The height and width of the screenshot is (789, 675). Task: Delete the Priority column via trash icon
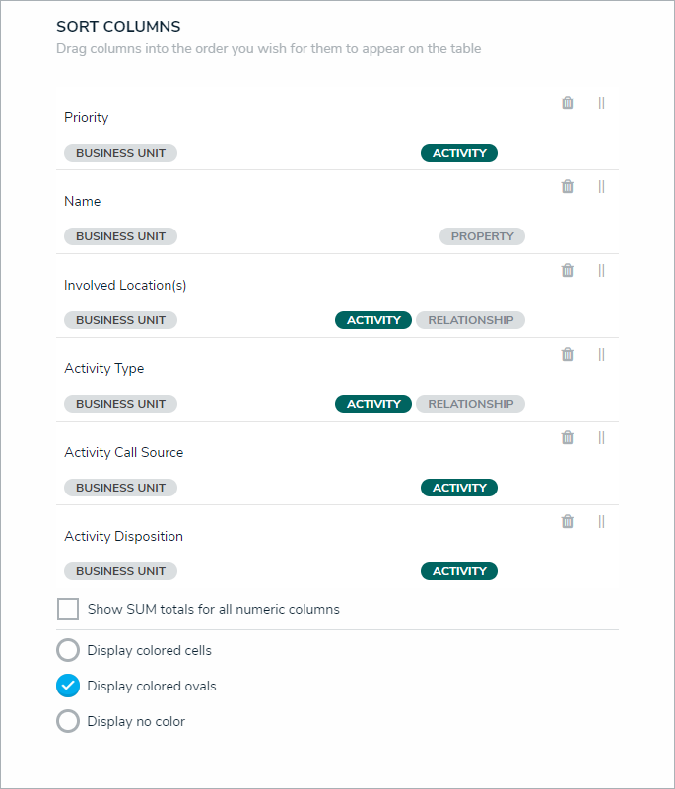568,102
